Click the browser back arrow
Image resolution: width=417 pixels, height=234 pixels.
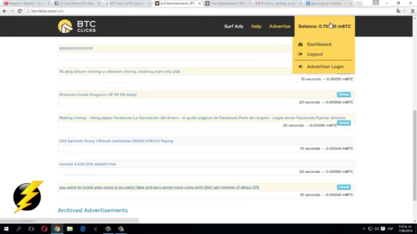coord(4,11)
